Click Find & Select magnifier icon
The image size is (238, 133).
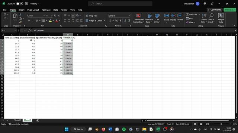[211, 16]
